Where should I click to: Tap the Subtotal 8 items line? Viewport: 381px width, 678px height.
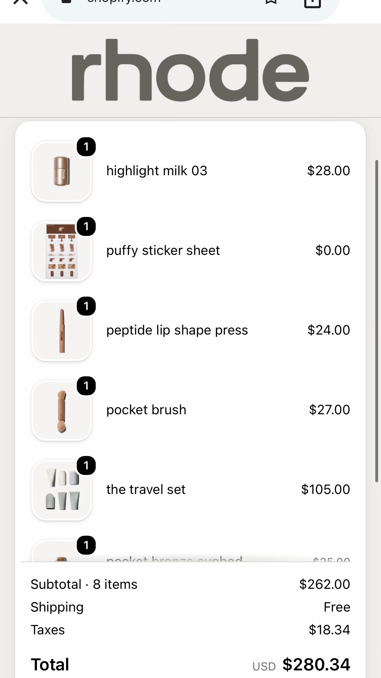tap(190, 584)
